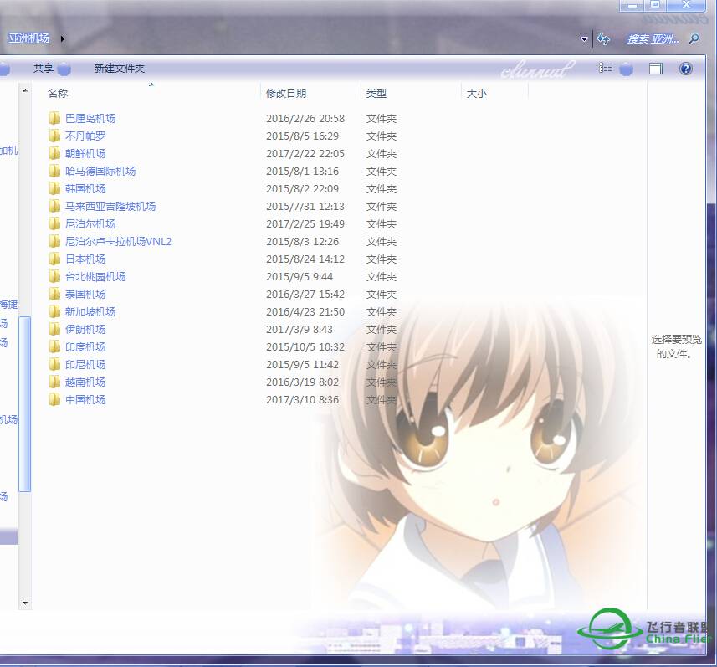
Task: Select the 朝鲜机场 folder icon
Action: 55,153
